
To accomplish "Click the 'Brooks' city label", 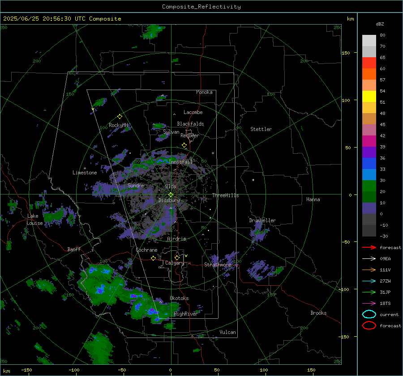I will tap(318, 313).
